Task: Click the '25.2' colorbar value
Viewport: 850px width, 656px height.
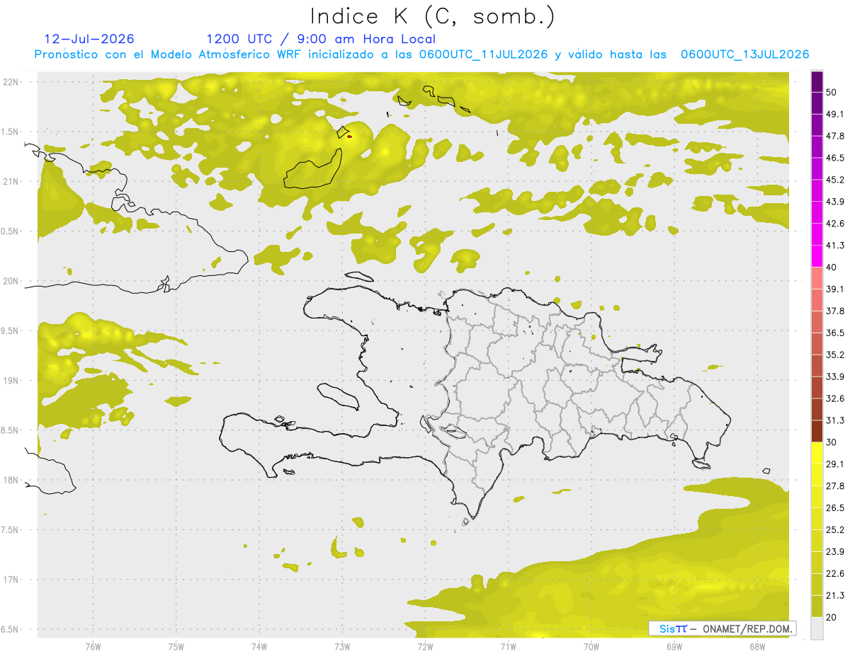Action: (834, 530)
